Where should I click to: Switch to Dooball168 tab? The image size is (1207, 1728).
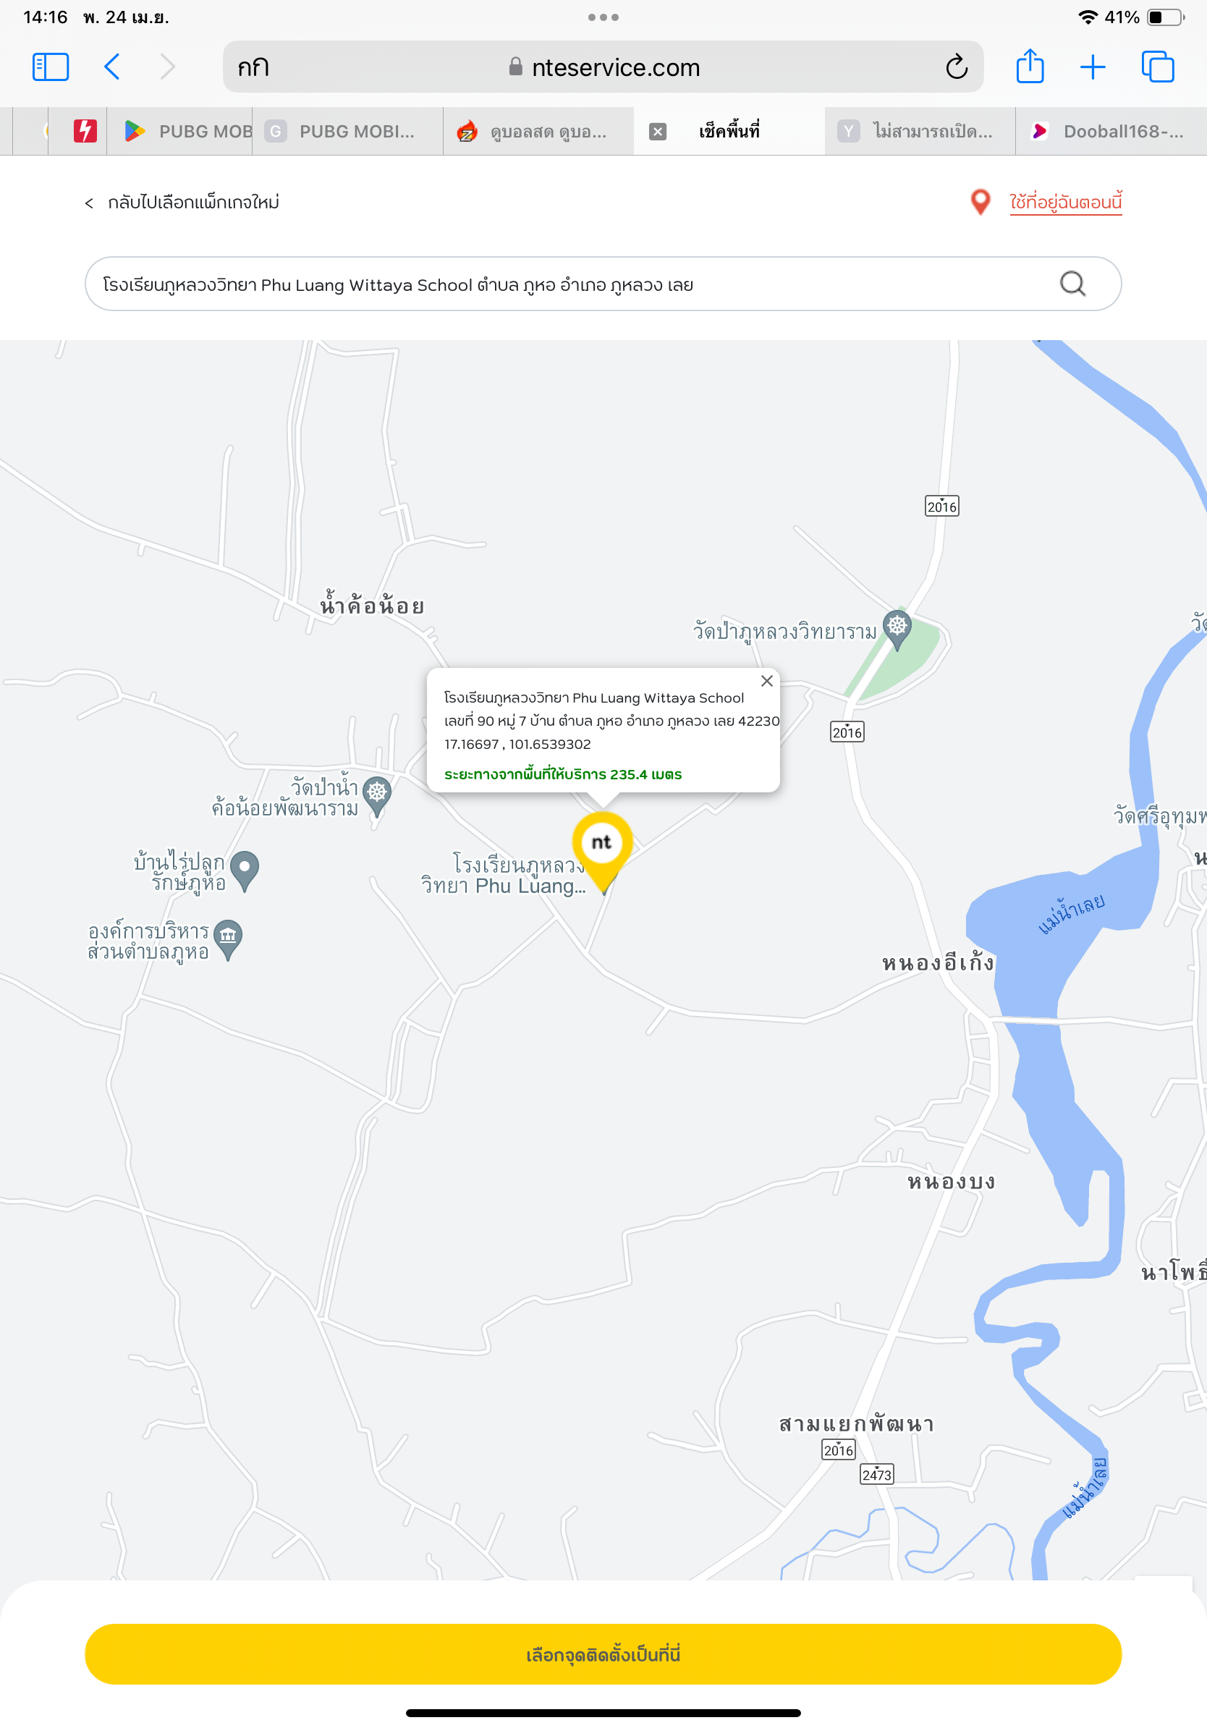coord(1111,132)
